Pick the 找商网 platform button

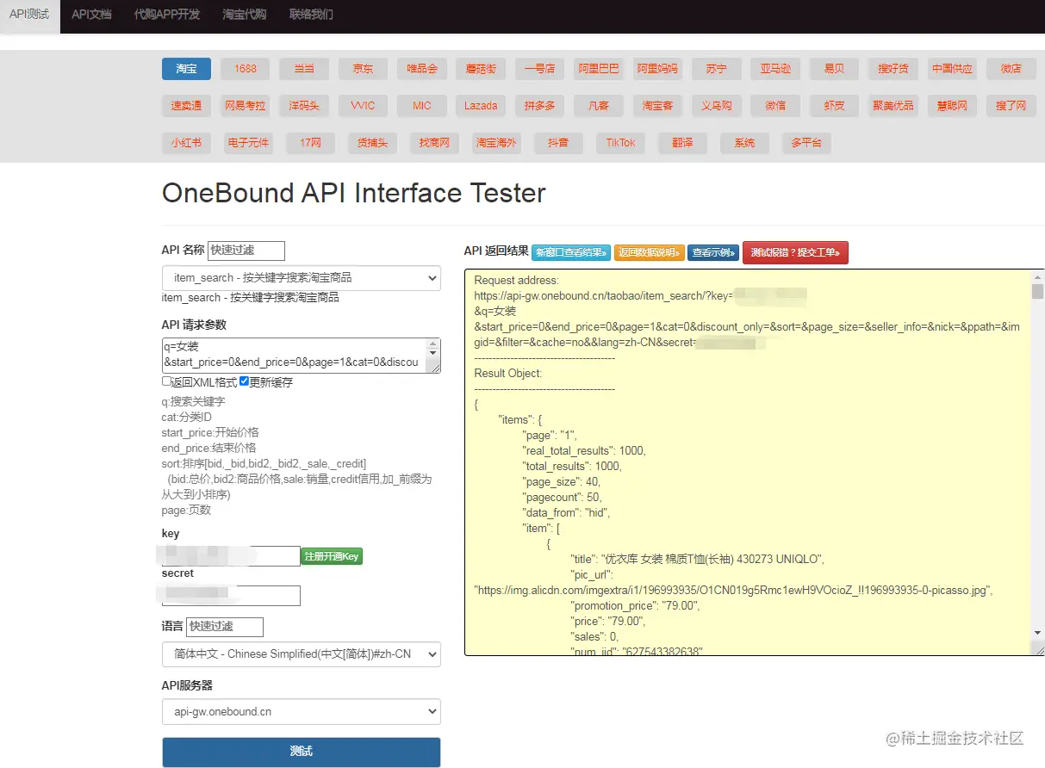coord(435,143)
